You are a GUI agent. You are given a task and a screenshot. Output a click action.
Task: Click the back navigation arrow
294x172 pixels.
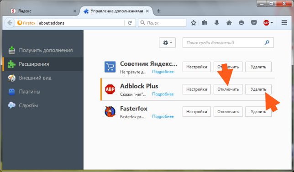(x=10, y=23)
